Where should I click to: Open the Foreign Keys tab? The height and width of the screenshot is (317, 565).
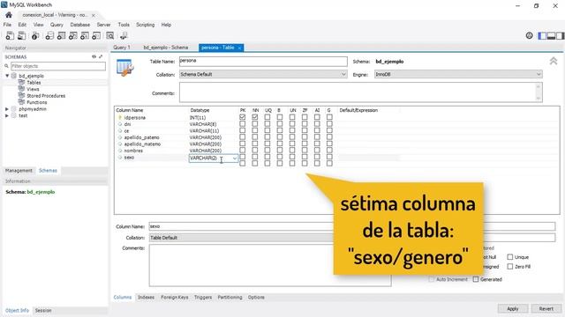(x=175, y=298)
